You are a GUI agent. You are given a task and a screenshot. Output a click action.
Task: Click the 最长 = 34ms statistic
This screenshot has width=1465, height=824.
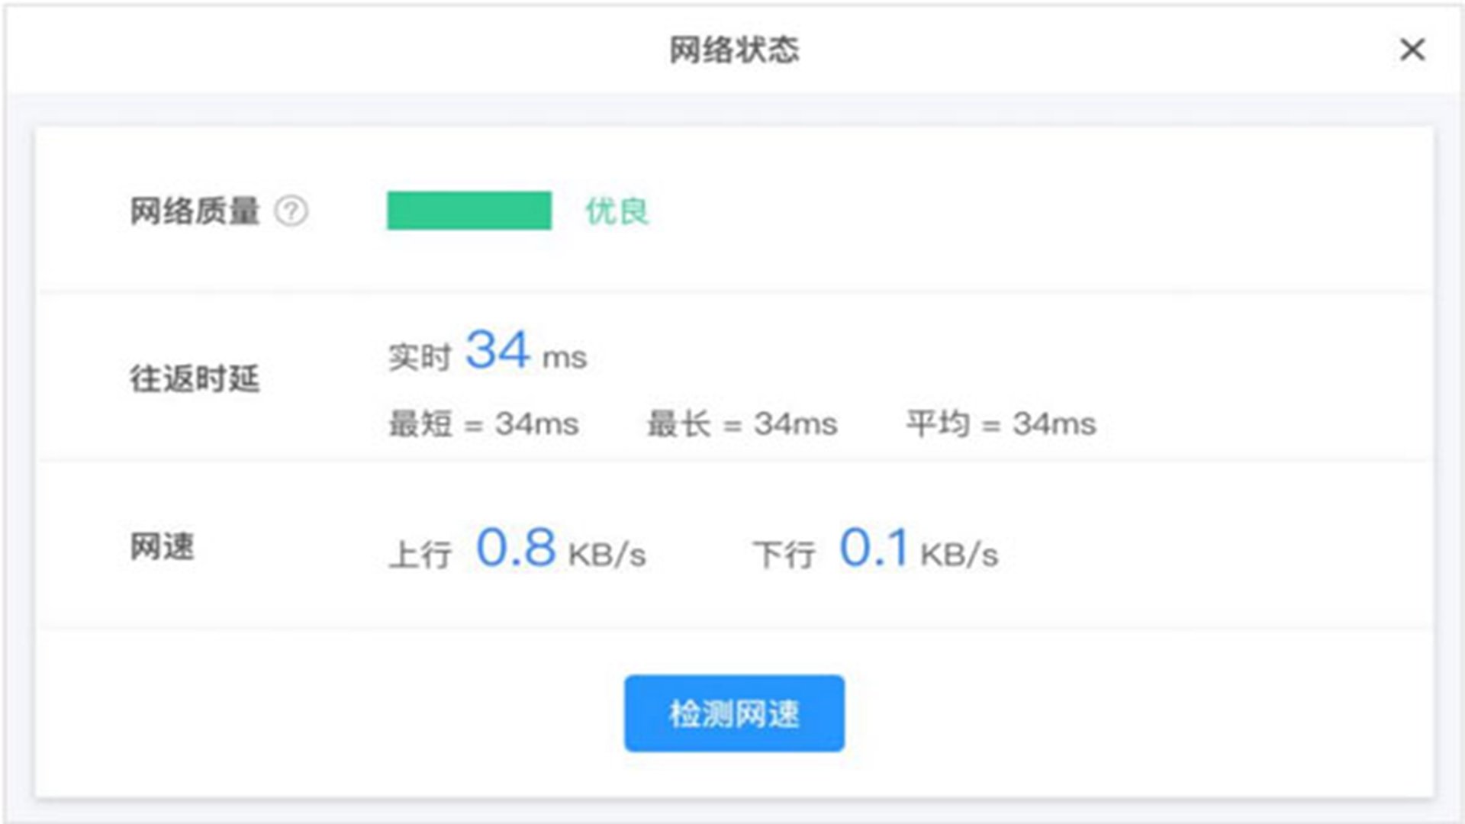click(742, 423)
